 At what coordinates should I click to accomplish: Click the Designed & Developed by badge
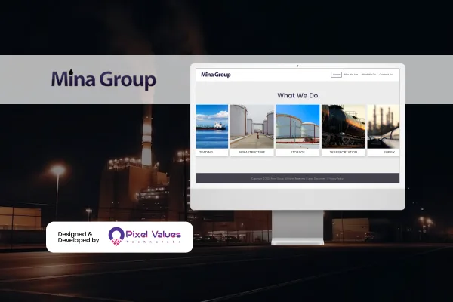click(x=79, y=237)
